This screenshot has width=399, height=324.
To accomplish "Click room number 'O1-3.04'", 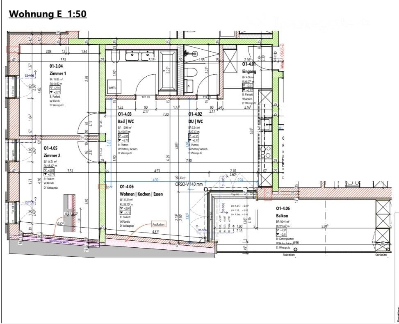I will (x=56, y=66).
